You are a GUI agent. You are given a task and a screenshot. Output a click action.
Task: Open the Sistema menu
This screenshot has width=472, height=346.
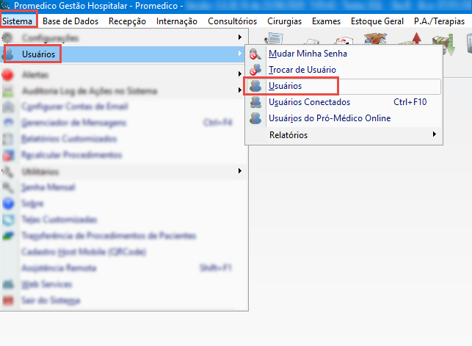pyautogui.click(x=17, y=21)
